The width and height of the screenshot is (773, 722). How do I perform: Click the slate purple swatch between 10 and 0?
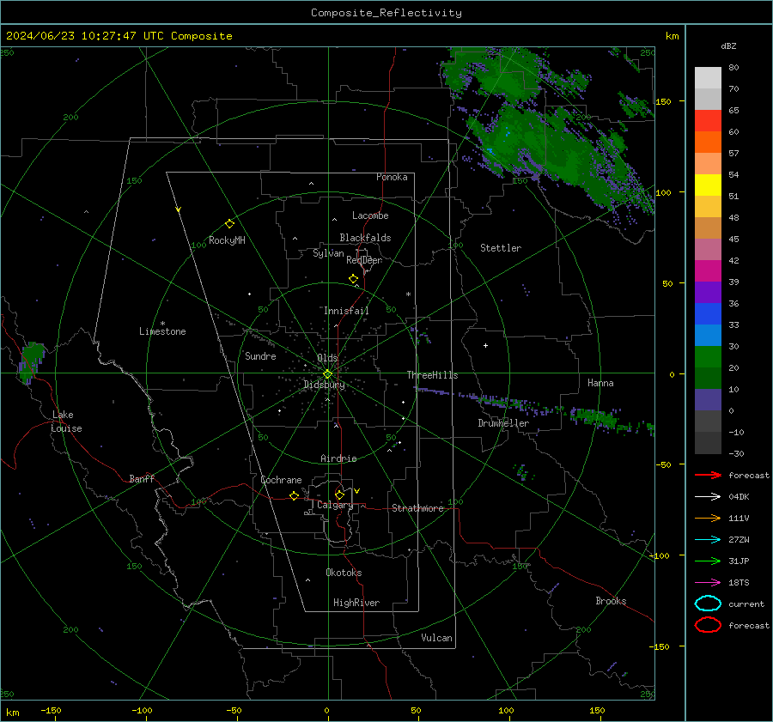[708, 400]
